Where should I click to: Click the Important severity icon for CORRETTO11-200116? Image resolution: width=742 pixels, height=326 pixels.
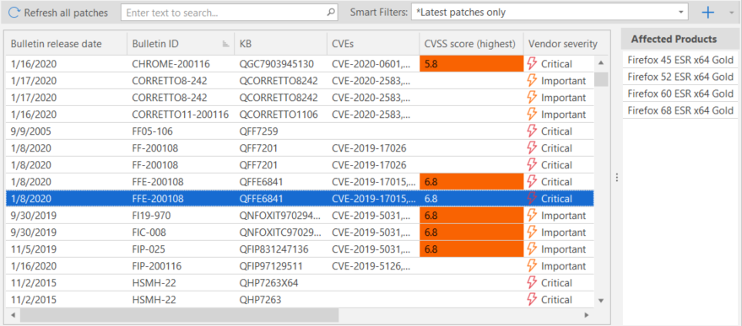tap(533, 115)
